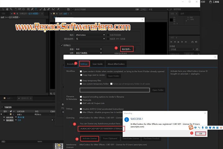The width and height of the screenshot is (223, 149).
Task: Open the Info panel menu icon
Action: click(x=177, y=14)
